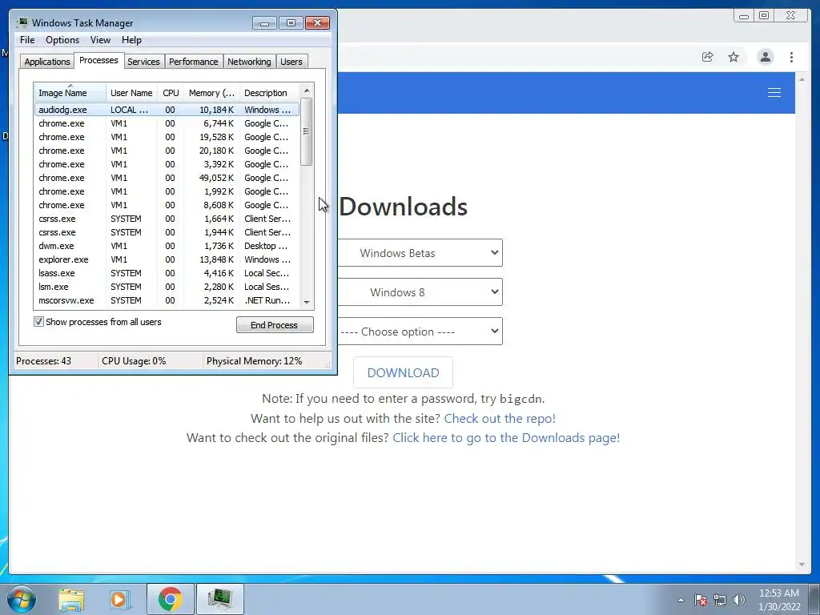This screenshot has height=615, width=820.
Task: Select the audiodg.exe process row
Action: click(x=167, y=110)
